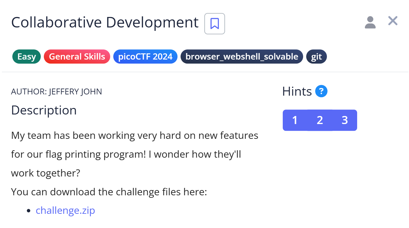Click the Collaborative Development title
Screen dimensions: 409x228
pyautogui.click(x=105, y=23)
